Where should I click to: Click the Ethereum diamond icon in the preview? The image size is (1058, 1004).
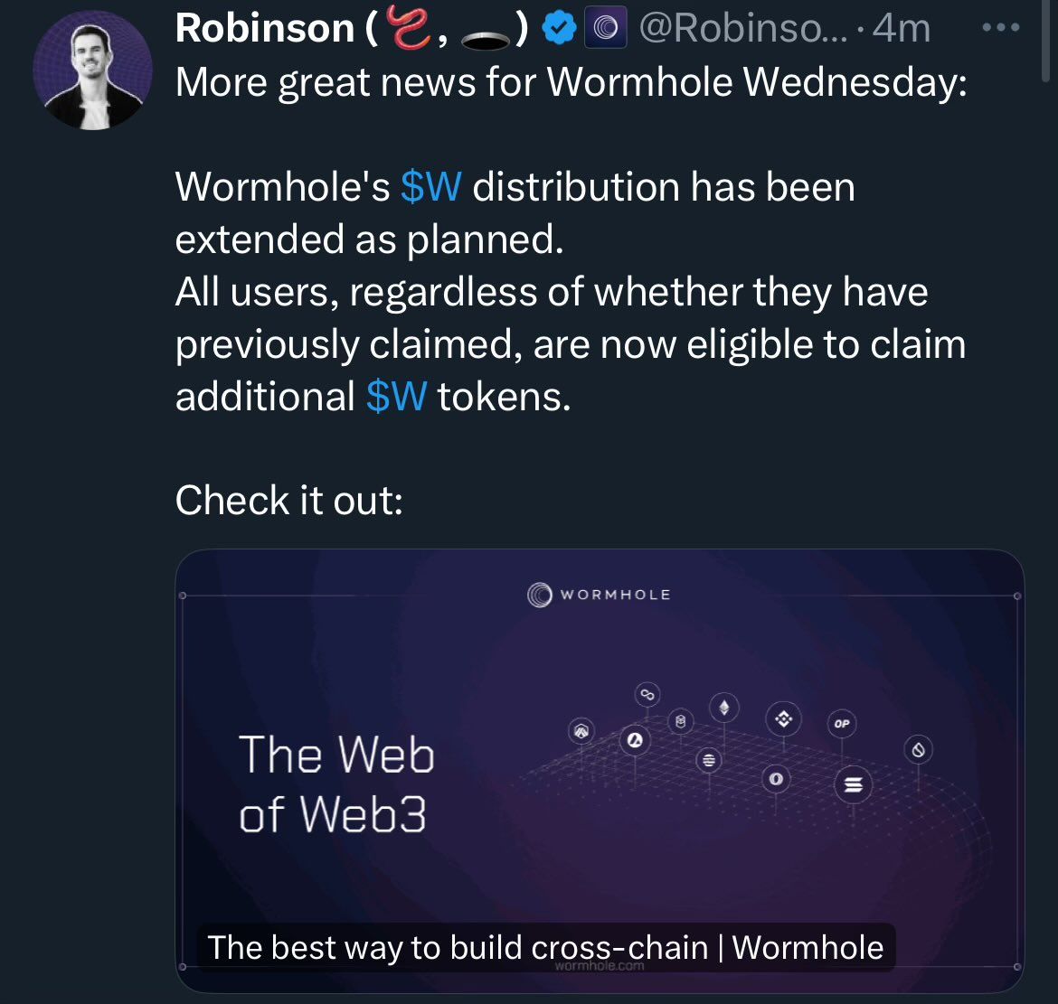723,707
